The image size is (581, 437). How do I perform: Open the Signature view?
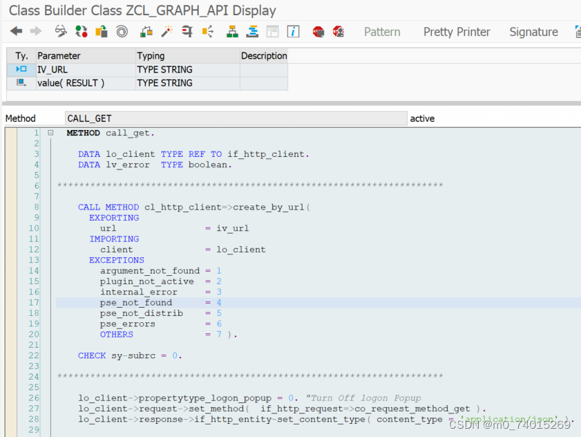533,32
